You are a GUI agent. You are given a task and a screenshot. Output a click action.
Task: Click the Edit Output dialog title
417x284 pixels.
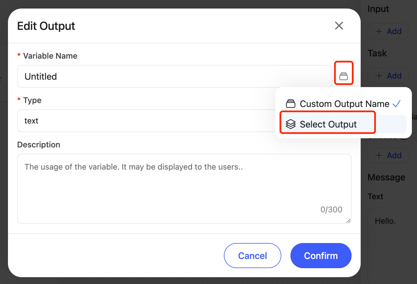pyautogui.click(x=46, y=26)
